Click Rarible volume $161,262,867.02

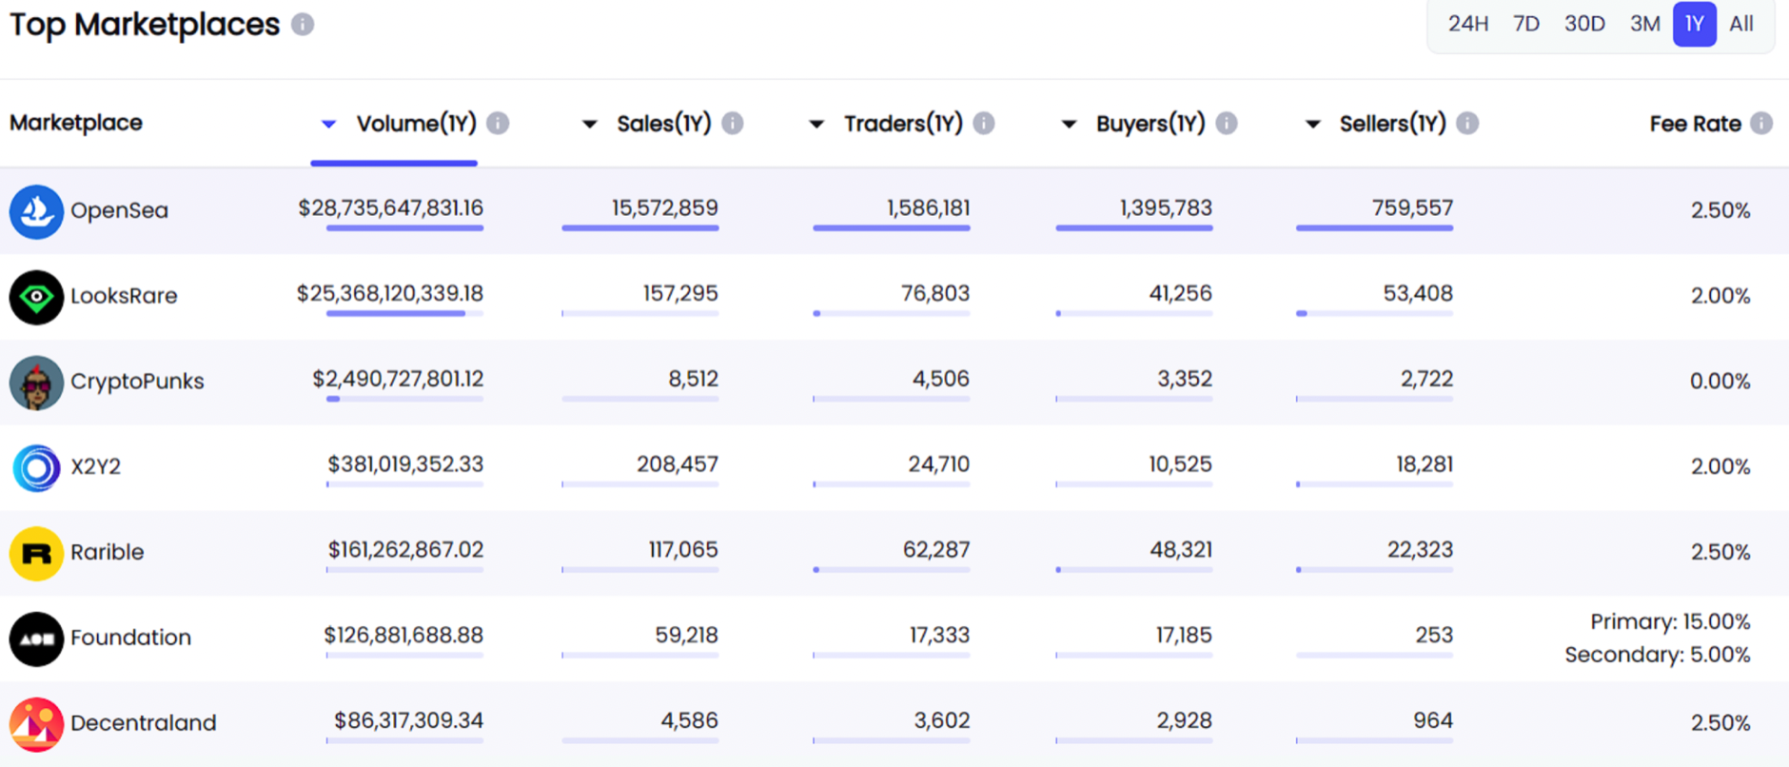(x=405, y=550)
